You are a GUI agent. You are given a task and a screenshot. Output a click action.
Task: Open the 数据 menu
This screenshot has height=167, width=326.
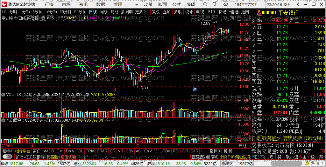coord(101,4)
